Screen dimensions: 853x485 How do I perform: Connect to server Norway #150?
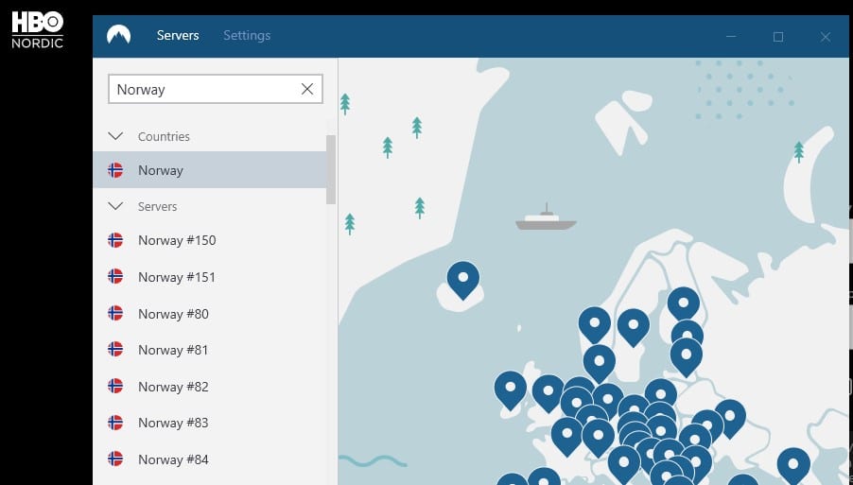(x=210, y=240)
